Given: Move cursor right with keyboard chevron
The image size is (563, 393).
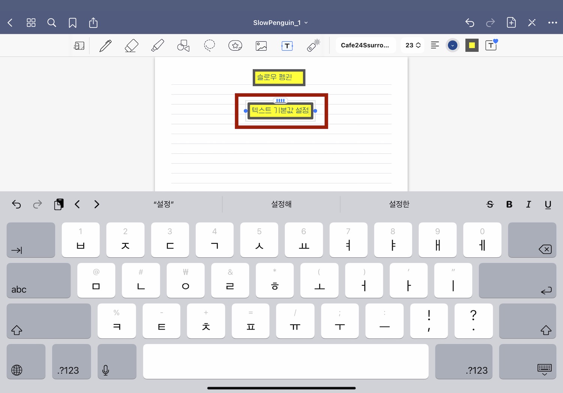Looking at the screenshot, I should pos(97,204).
